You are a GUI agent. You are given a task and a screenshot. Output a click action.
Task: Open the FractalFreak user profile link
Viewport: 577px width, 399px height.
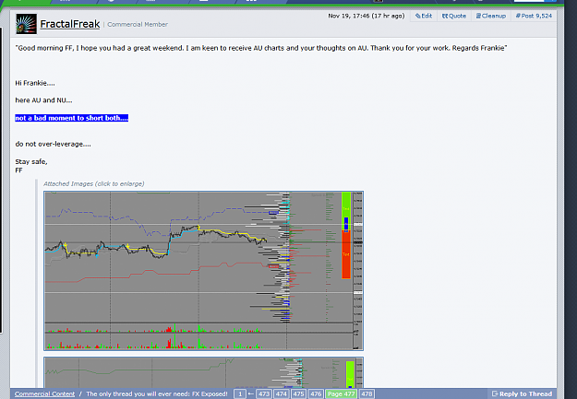[x=70, y=24]
